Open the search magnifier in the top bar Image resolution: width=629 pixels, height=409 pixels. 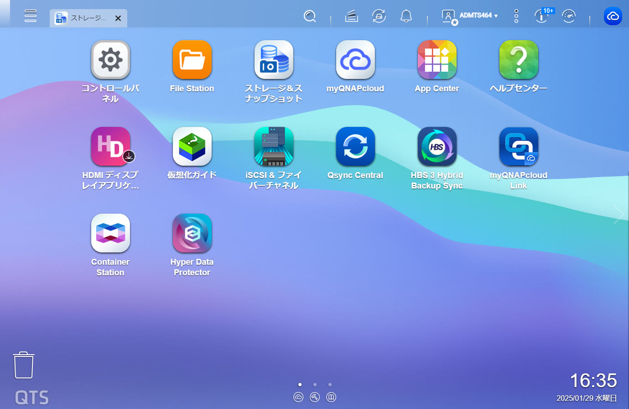(310, 16)
